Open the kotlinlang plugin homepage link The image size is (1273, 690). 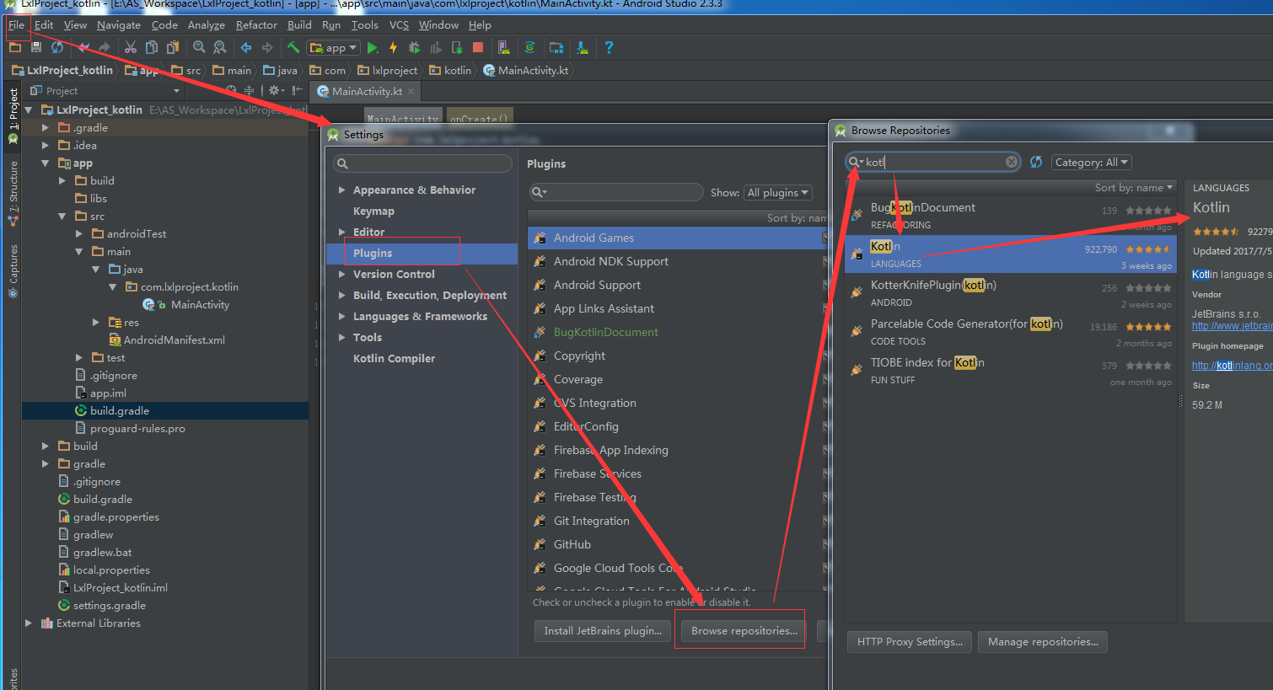coord(1232,365)
